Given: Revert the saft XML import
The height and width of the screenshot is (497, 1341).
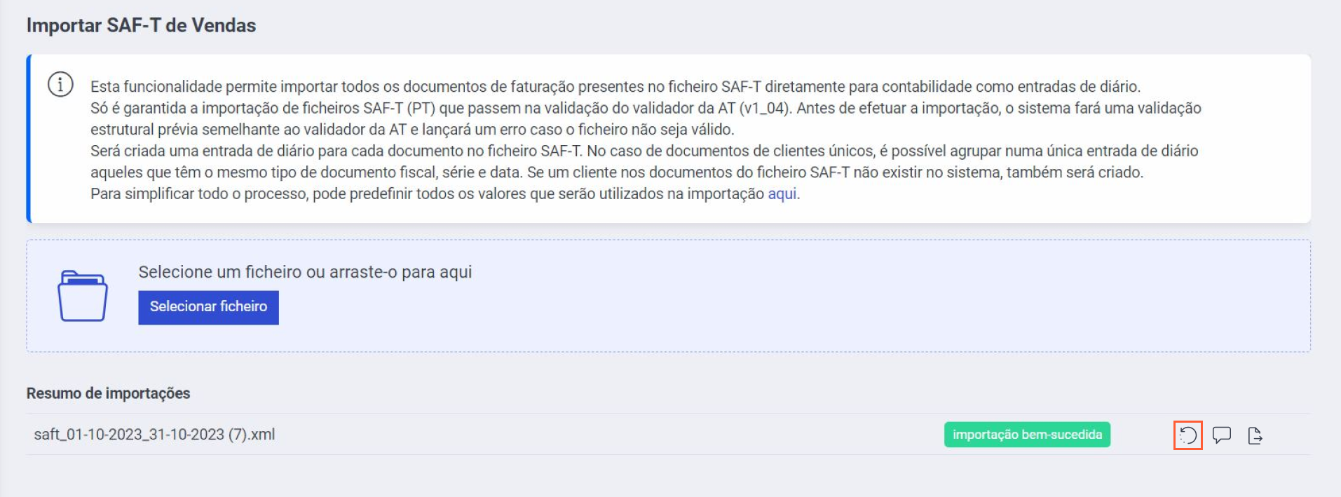Looking at the screenshot, I should (x=1187, y=435).
